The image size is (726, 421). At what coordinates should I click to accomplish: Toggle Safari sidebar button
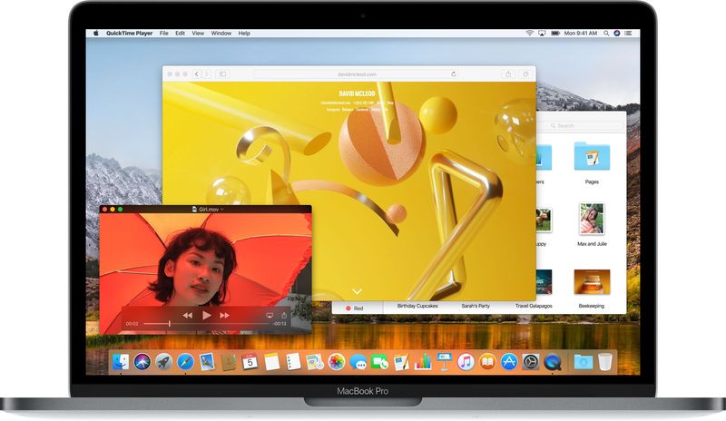(222, 74)
